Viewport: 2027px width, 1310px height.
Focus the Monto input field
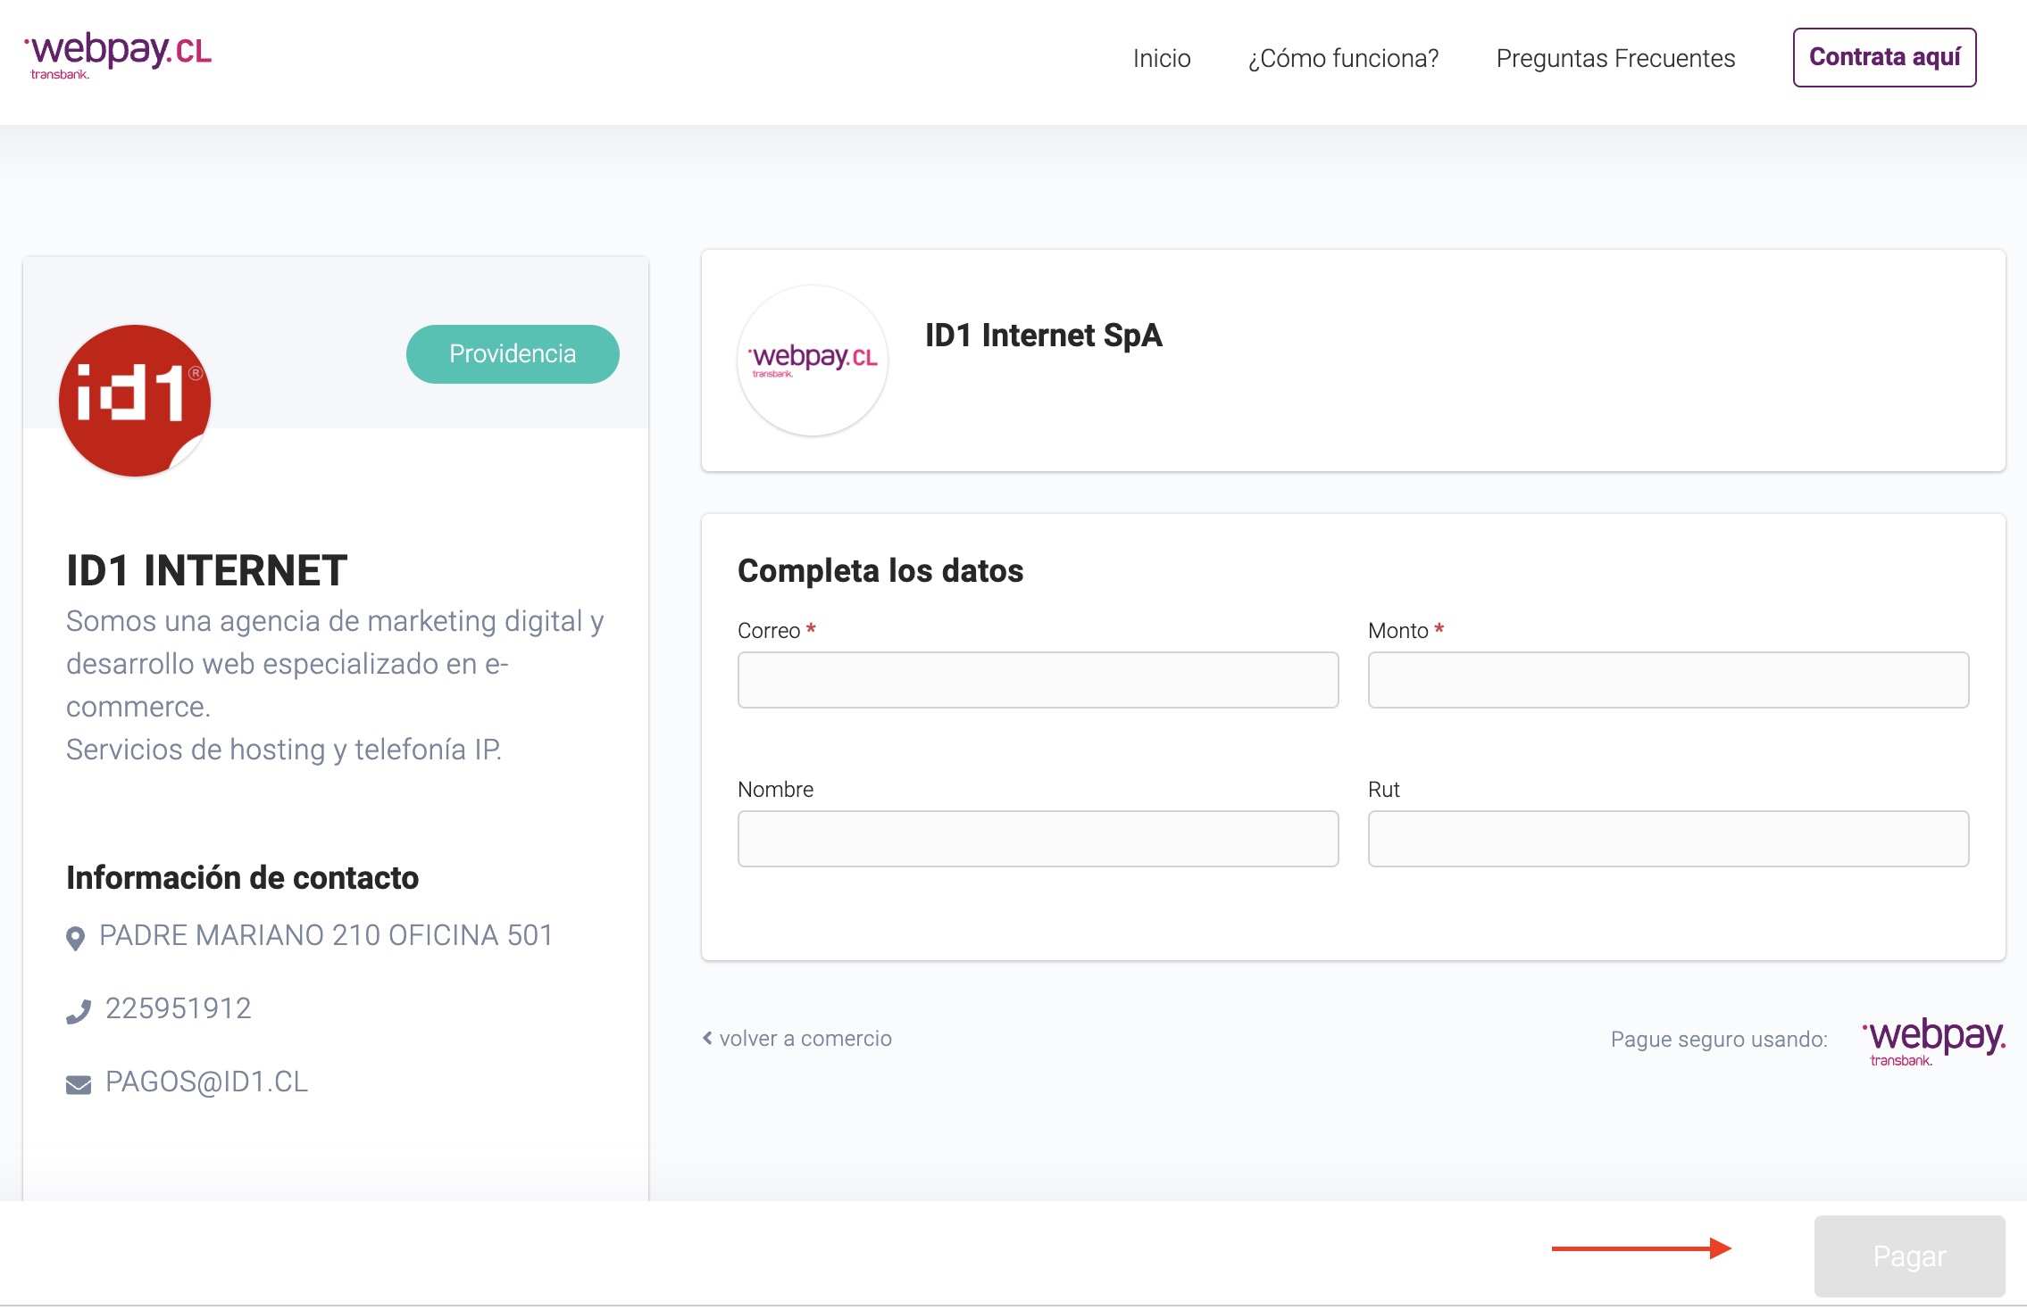(1668, 680)
